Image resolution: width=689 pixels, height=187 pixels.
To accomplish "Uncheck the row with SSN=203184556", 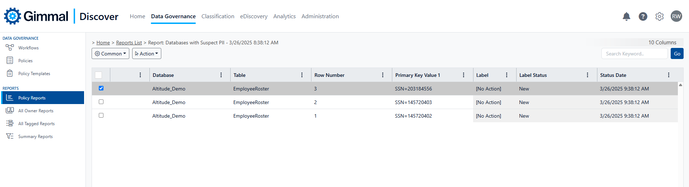I will (x=101, y=88).
